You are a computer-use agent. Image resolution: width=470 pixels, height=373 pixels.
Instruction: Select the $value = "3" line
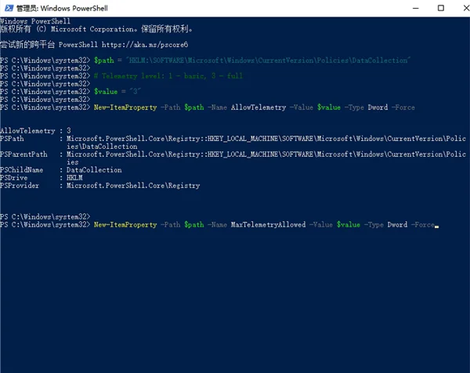pyautogui.click(x=117, y=92)
